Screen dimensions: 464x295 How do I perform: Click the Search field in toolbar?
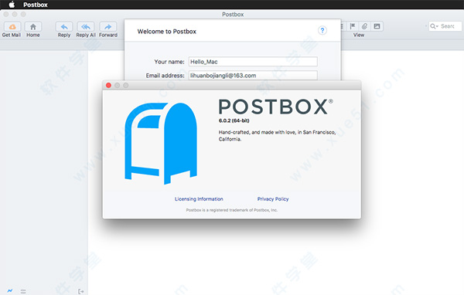click(x=445, y=26)
